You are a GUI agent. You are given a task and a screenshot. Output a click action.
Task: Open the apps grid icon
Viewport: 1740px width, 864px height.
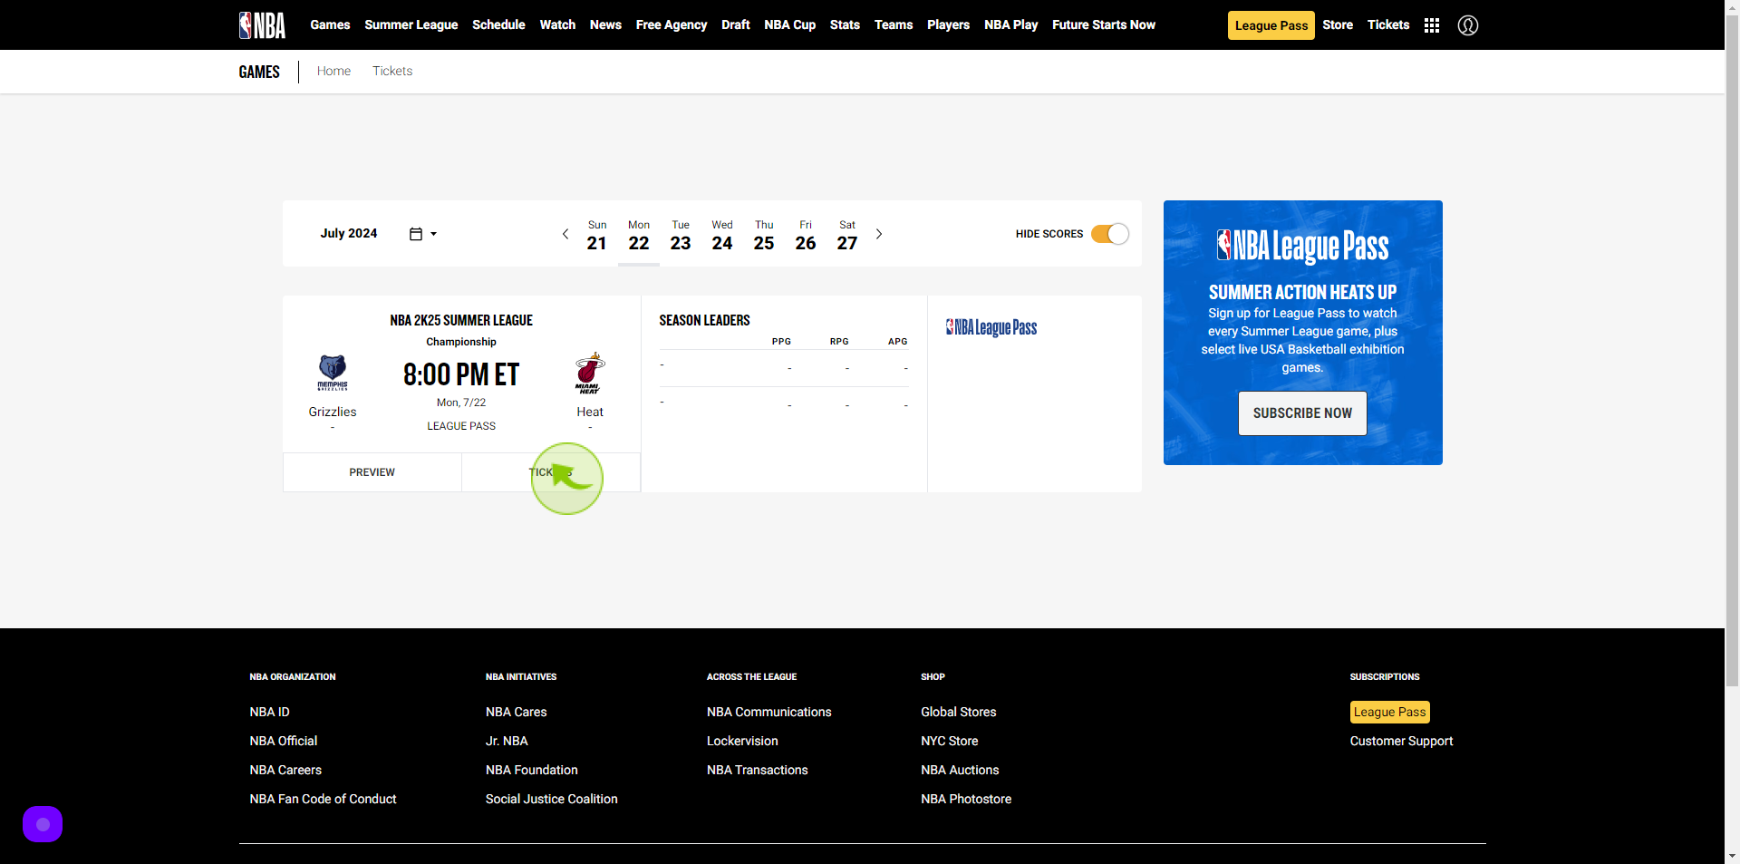1432,25
